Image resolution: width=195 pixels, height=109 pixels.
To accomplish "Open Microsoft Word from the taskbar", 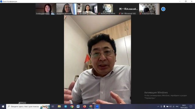I will point(78,106).
